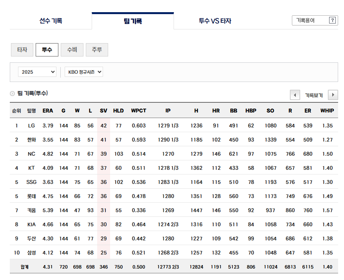Select the 팀 기록 tab

133,21
